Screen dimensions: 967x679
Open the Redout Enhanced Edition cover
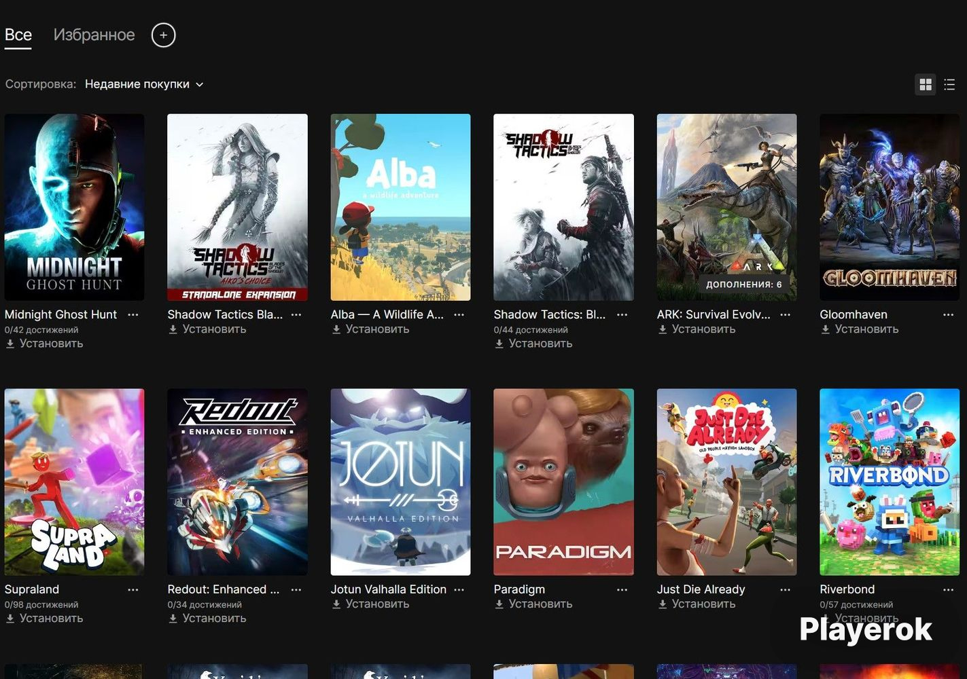click(237, 482)
